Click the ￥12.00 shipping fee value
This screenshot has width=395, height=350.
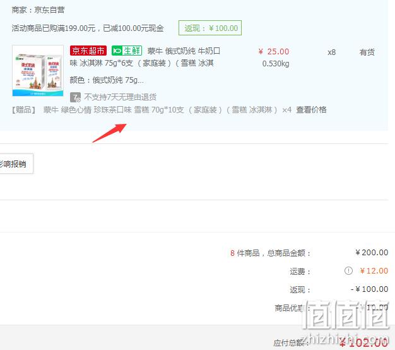(374, 271)
